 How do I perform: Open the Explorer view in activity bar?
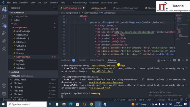(4, 9)
